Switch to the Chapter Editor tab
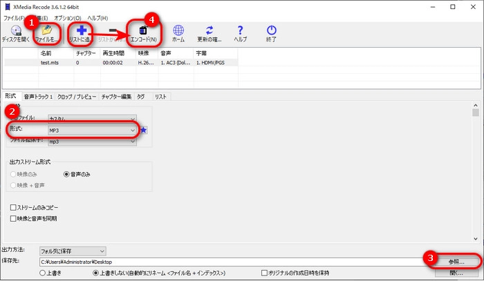This screenshot has height=281, width=484. pyautogui.click(x=116, y=97)
